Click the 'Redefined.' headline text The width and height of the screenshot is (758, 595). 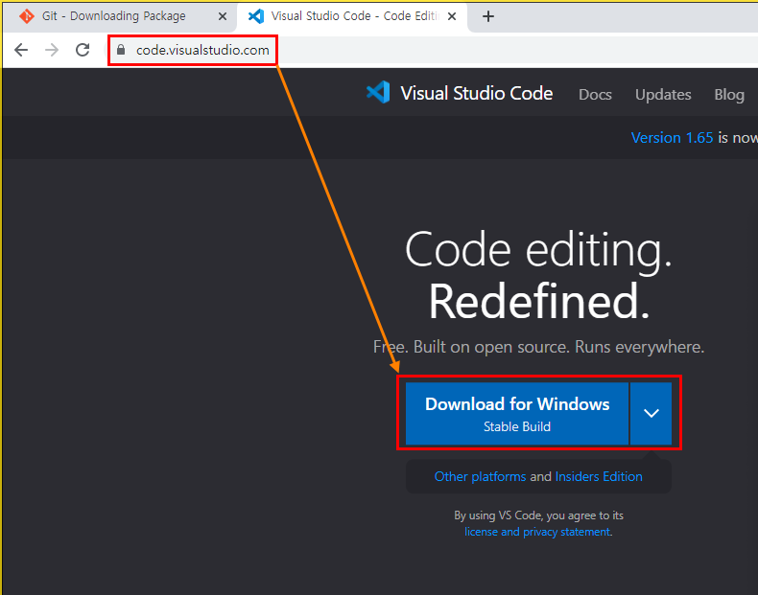coord(538,302)
